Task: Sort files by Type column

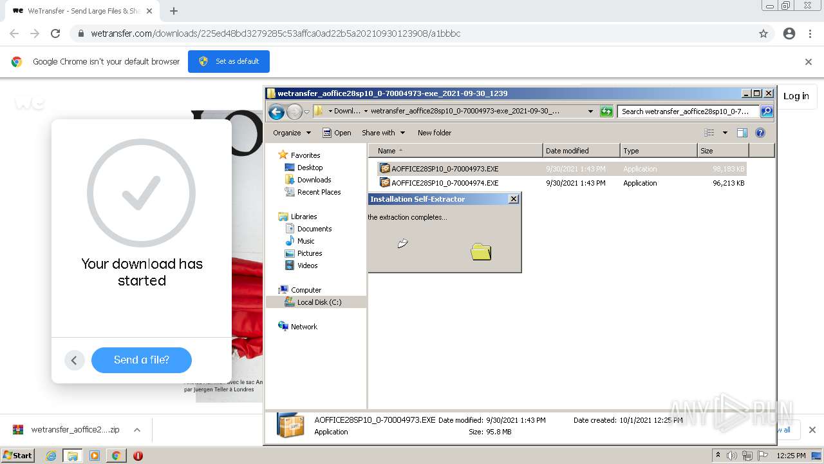Action: (659, 151)
